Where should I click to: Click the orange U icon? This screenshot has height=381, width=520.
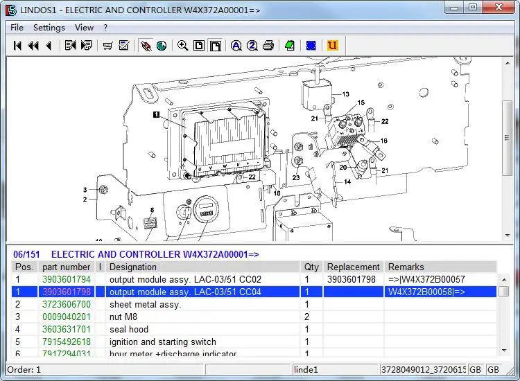point(332,46)
